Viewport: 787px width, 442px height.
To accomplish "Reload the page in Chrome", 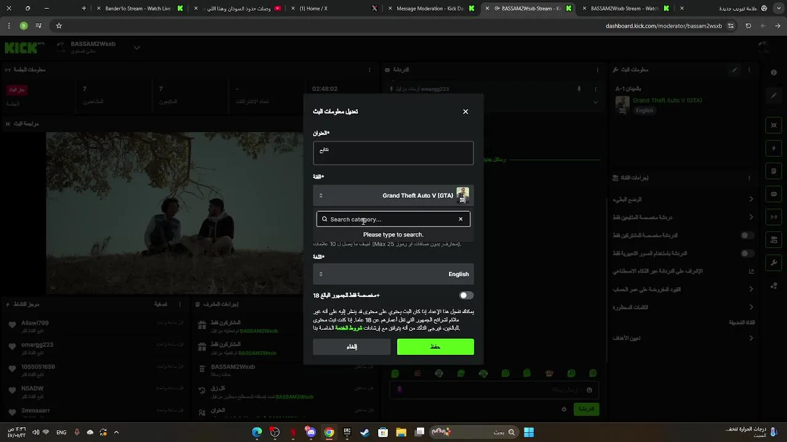I will point(748,26).
